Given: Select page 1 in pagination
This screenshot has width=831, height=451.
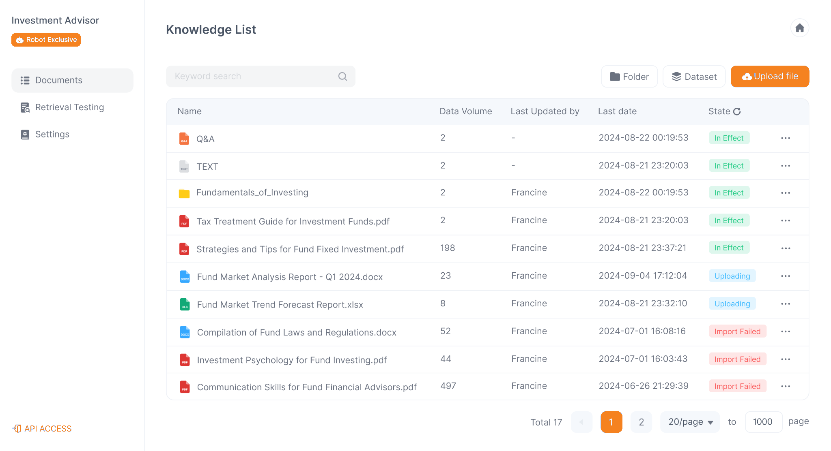Looking at the screenshot, I should (x=611, y=422).
